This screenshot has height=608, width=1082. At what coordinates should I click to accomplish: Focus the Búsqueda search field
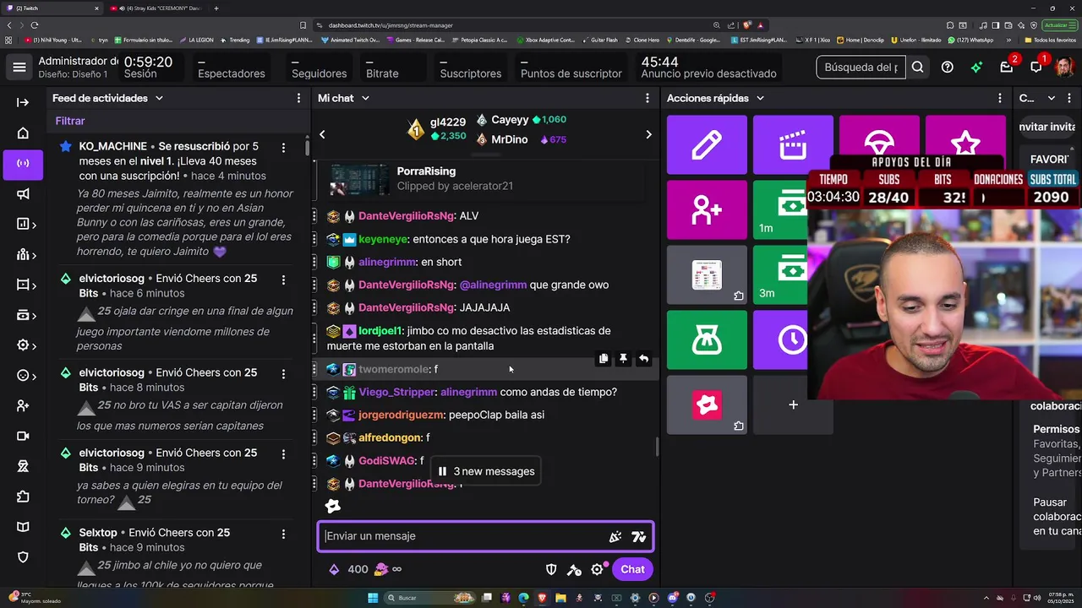click(861, 67)
